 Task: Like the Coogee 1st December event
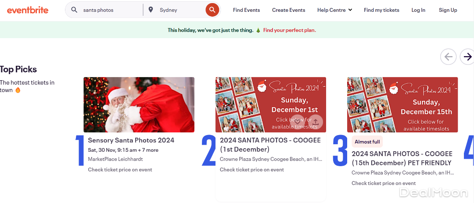point(297,121)
